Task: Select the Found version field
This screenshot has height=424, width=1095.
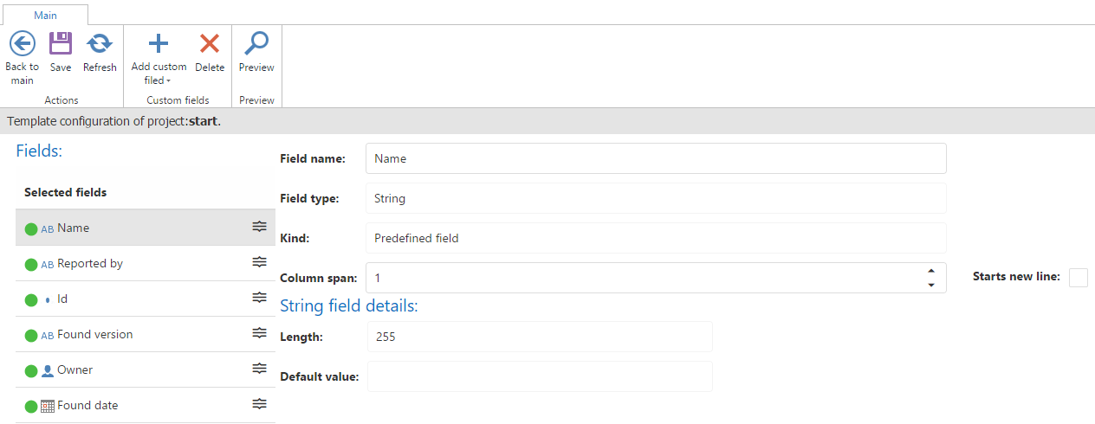Action: [x=94, y=335]
